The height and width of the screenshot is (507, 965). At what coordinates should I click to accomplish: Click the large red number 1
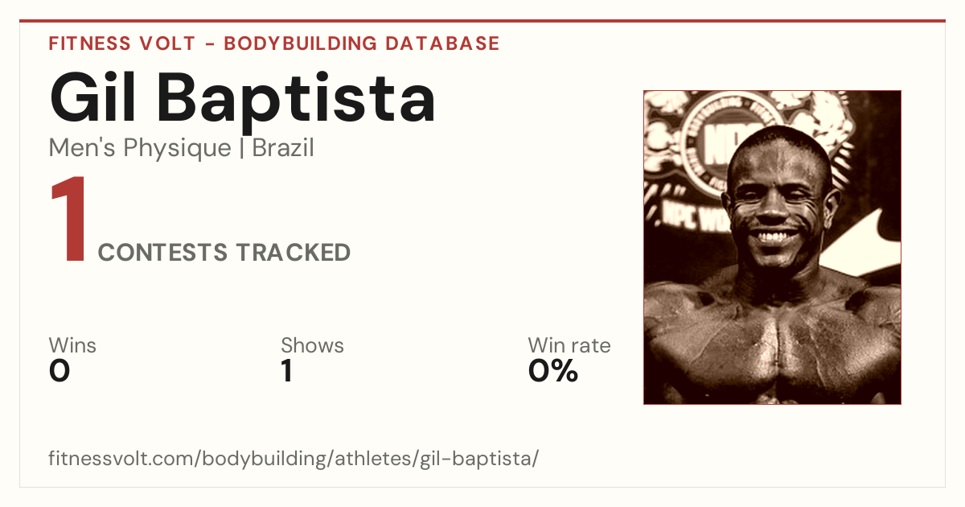[x=70, y=221]
